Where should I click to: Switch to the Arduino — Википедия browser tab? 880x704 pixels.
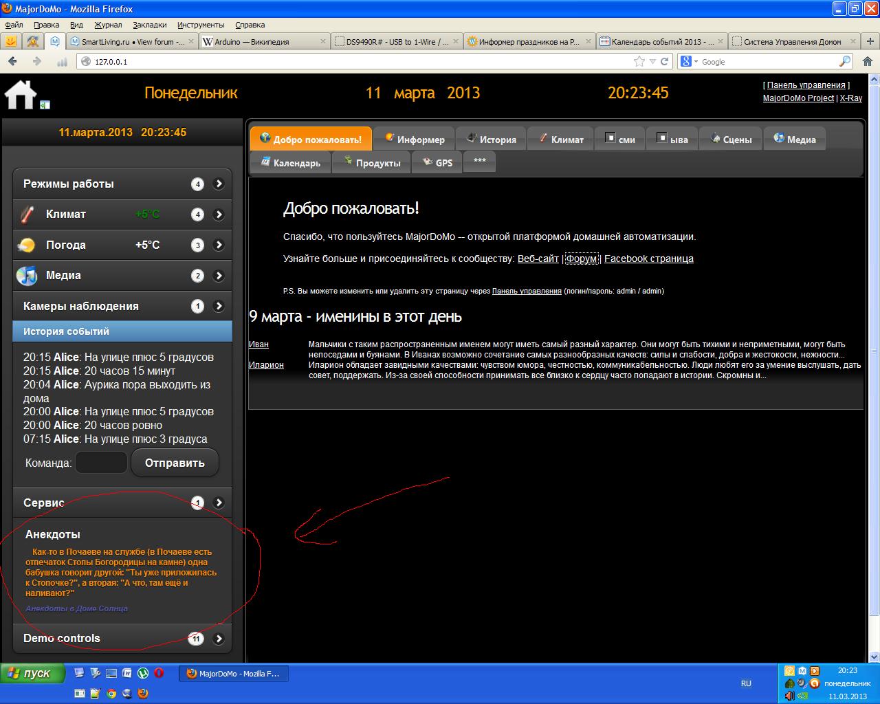click(264, 42)
